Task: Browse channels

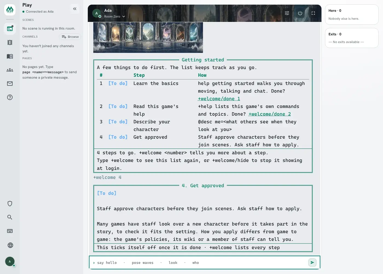Action: 70,37
